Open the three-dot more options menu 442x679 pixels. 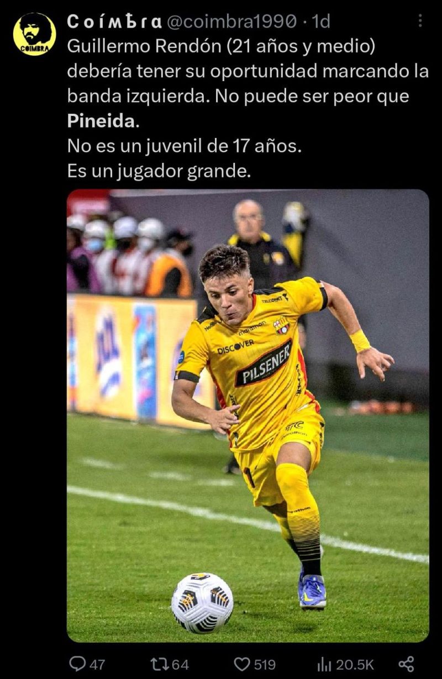click(420, 21)
